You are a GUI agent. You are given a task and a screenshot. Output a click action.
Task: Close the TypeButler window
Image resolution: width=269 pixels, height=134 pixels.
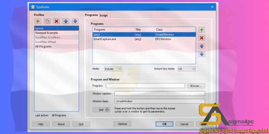[x=212, y=7]
